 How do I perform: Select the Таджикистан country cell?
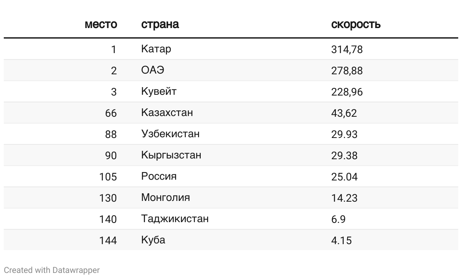[175, 219]
